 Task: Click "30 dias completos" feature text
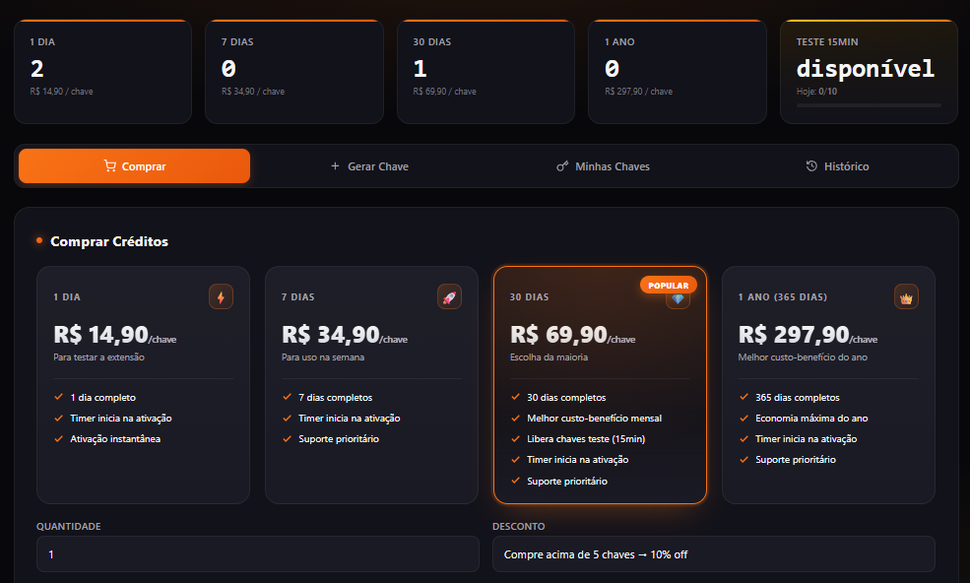pyautogui.click(x=566, y=397)
